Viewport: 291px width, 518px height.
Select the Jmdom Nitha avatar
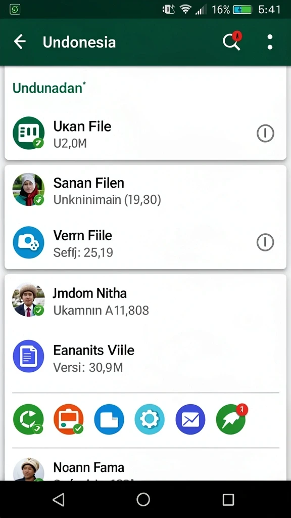coord(28,299)
